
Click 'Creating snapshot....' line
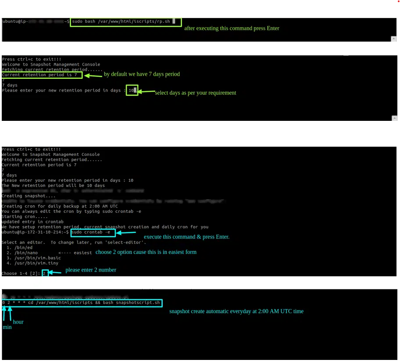coord(29,196)
